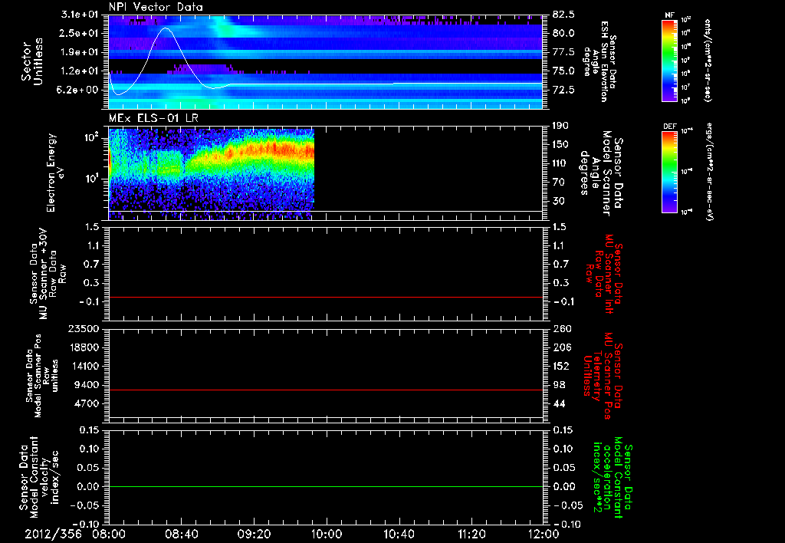
Task: Click the green 'Model Constant acceleration' axis title
Action: pos(612,479)
